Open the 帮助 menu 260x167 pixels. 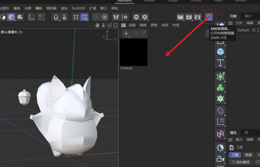[x=115, y=8]
